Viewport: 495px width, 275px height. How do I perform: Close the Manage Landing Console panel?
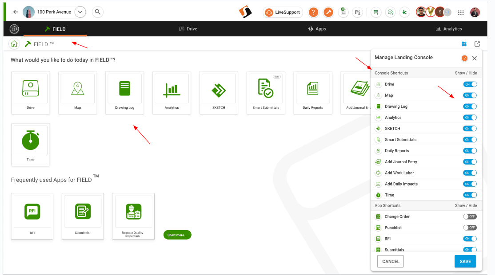point(475,58)
